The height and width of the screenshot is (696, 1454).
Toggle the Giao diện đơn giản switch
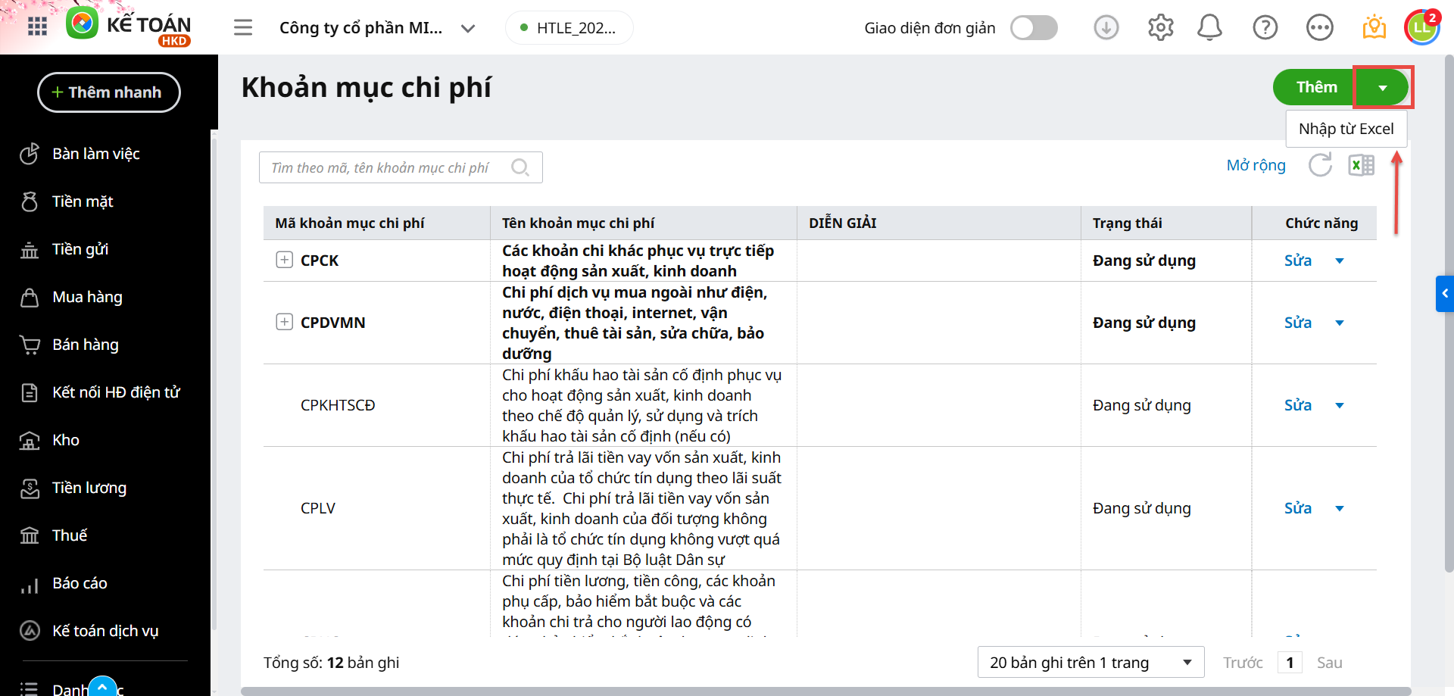coord(1034,28)
